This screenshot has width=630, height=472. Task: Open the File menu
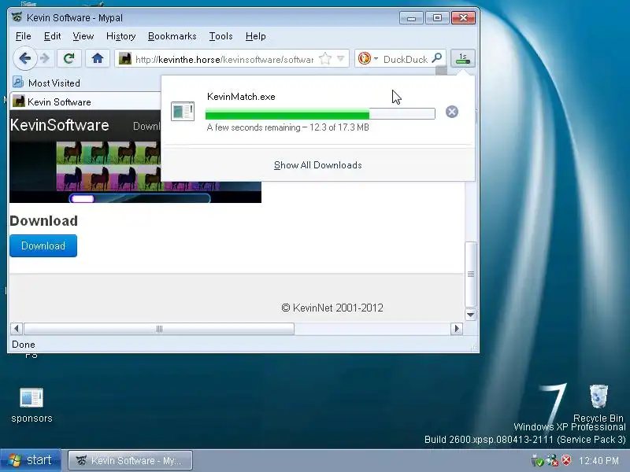click(24, 36)
